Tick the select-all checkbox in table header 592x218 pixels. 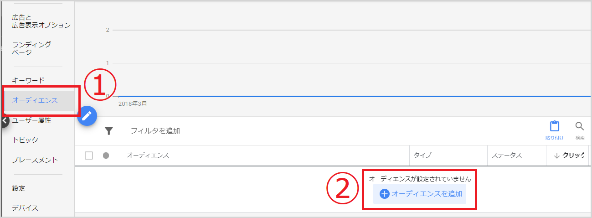[89, 156]
